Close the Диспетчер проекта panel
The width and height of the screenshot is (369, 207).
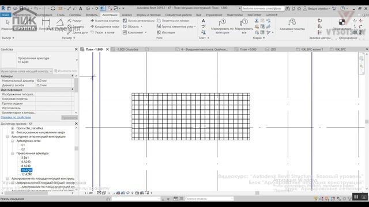click(76, 124)
